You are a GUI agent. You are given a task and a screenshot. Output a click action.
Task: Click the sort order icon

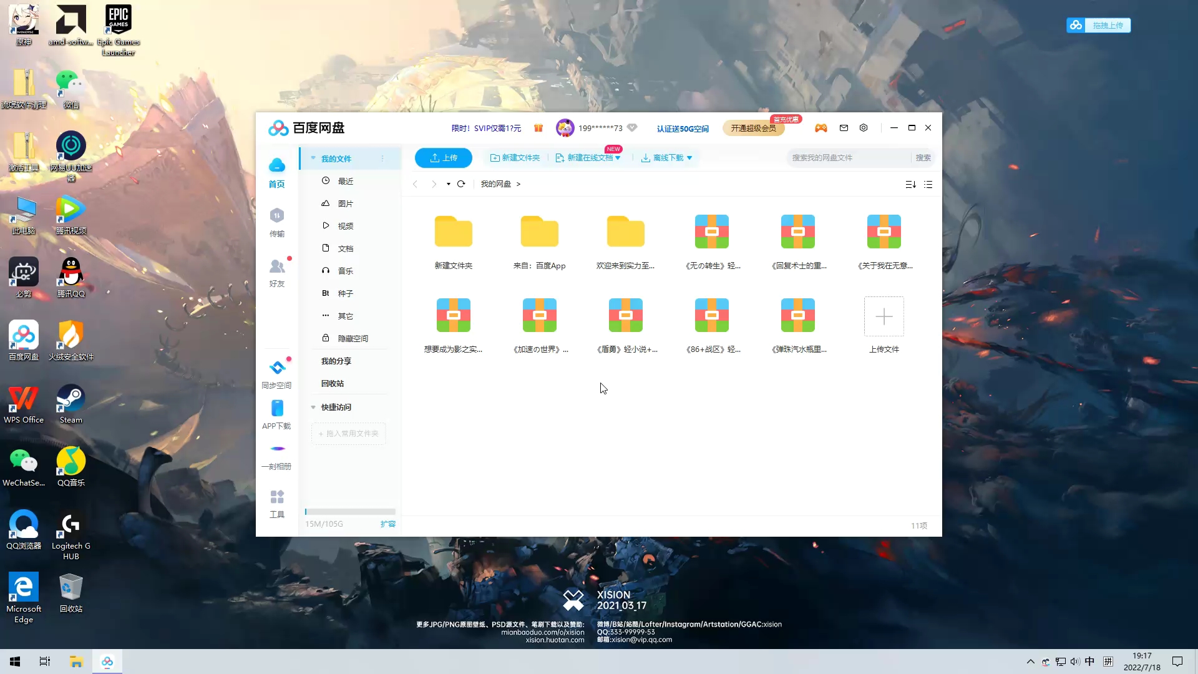pyautogui.click(x=910, y=185)
